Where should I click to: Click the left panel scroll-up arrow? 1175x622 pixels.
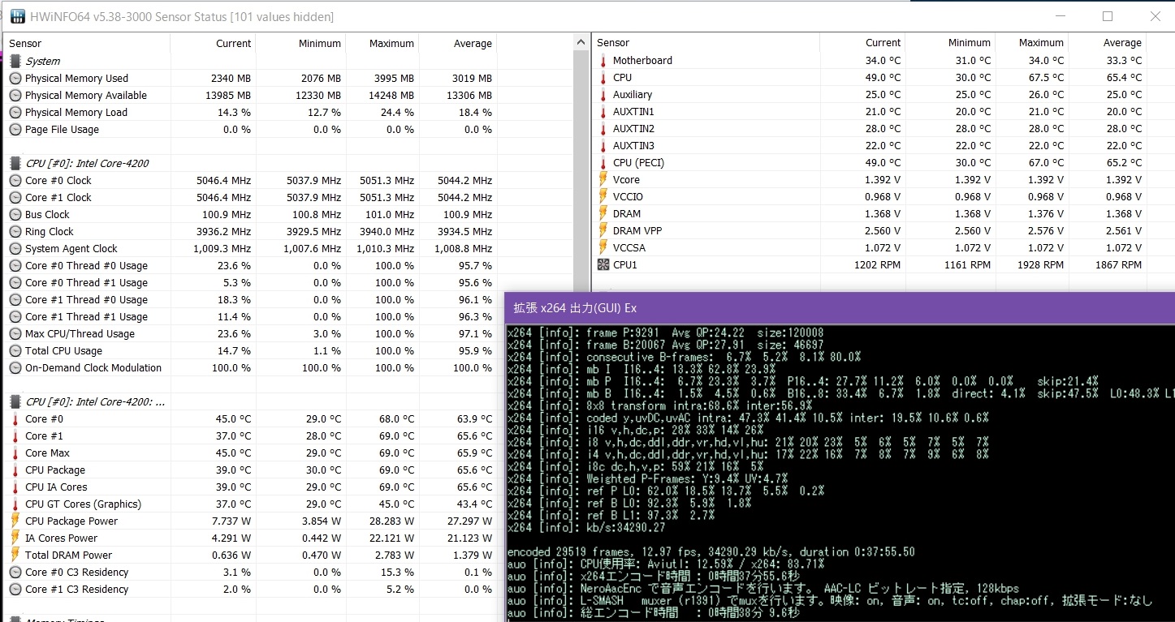click(x=581, y=42)
